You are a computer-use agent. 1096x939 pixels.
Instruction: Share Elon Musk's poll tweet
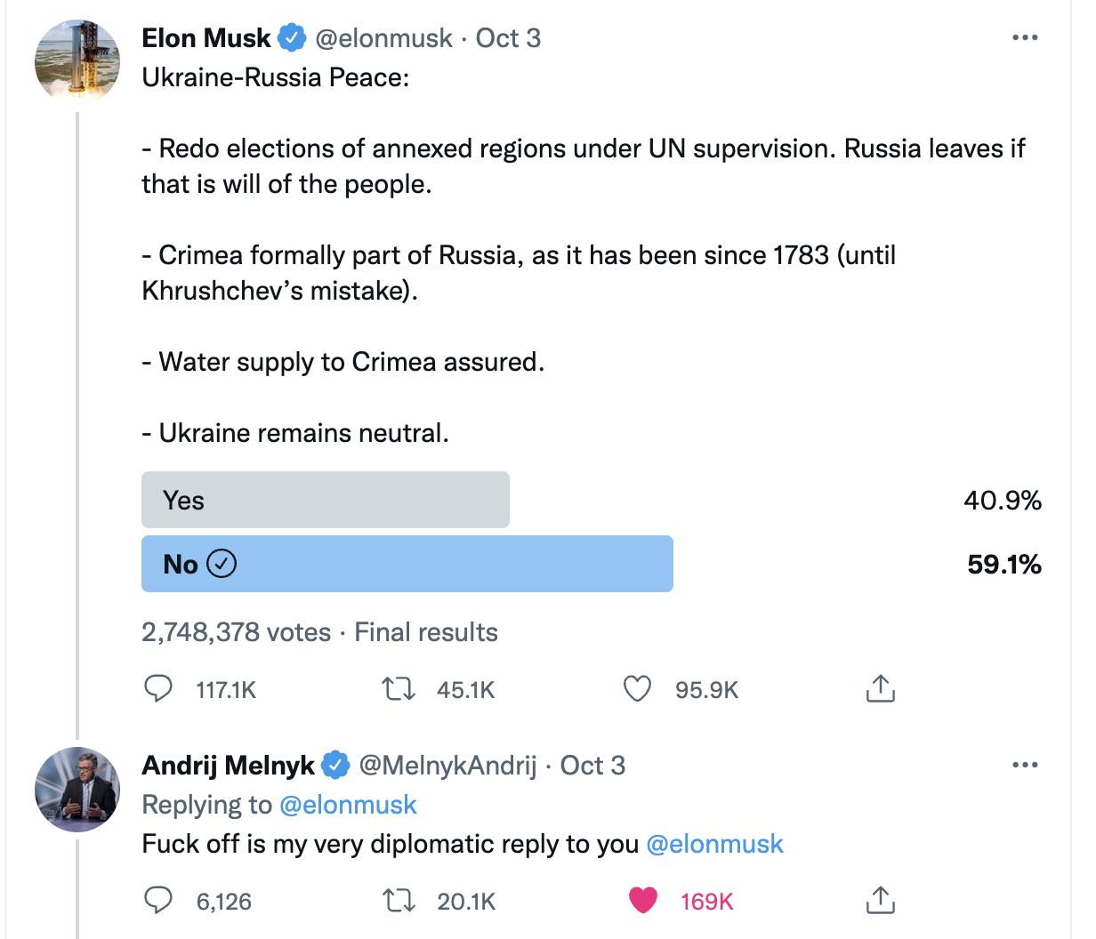pyautogui.click(x=880, y=688)
